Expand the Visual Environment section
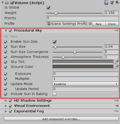 pos(6,106)
